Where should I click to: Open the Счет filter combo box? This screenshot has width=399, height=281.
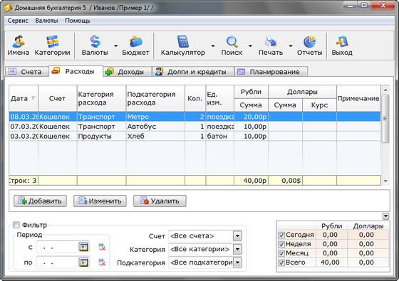pyautogui.click(x=205, y=236)
